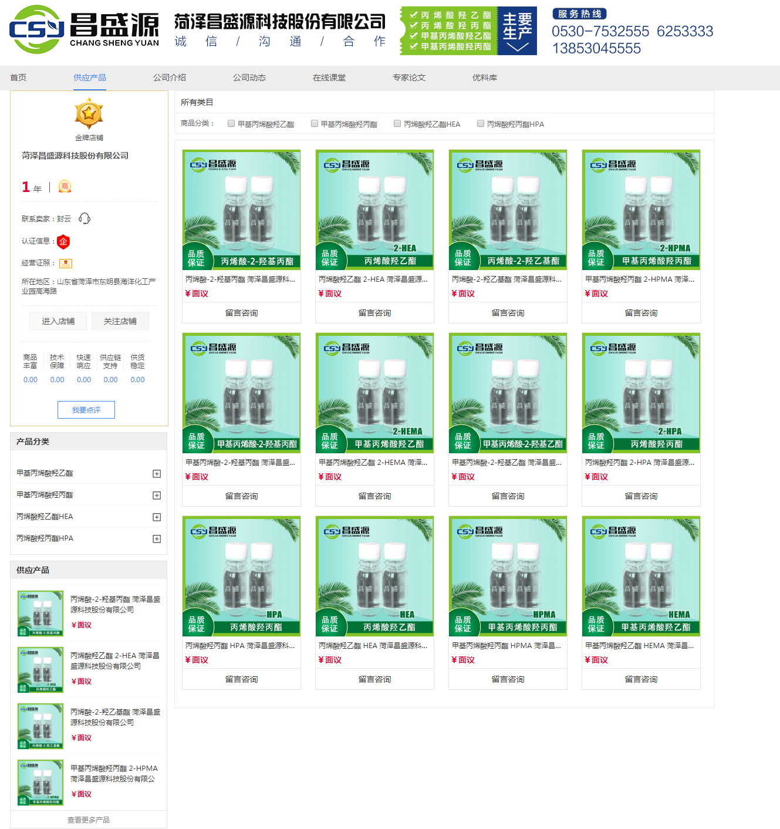780x829 pixels.
Task: Click the headset contact seller icon
Action: click(85, 218)
